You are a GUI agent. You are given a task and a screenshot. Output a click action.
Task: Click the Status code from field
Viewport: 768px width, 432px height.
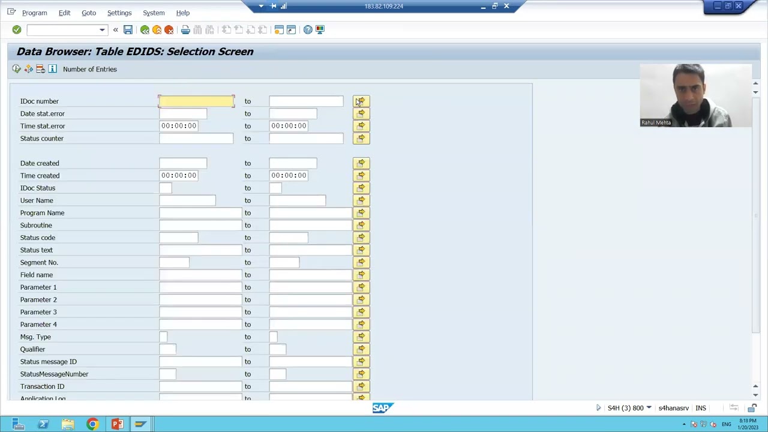[178, 238]
